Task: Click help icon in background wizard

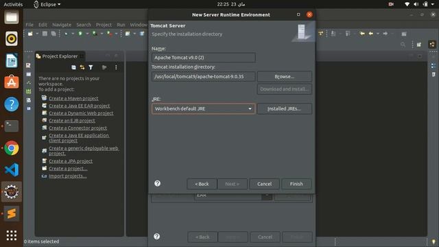Action: coord(157,236)
